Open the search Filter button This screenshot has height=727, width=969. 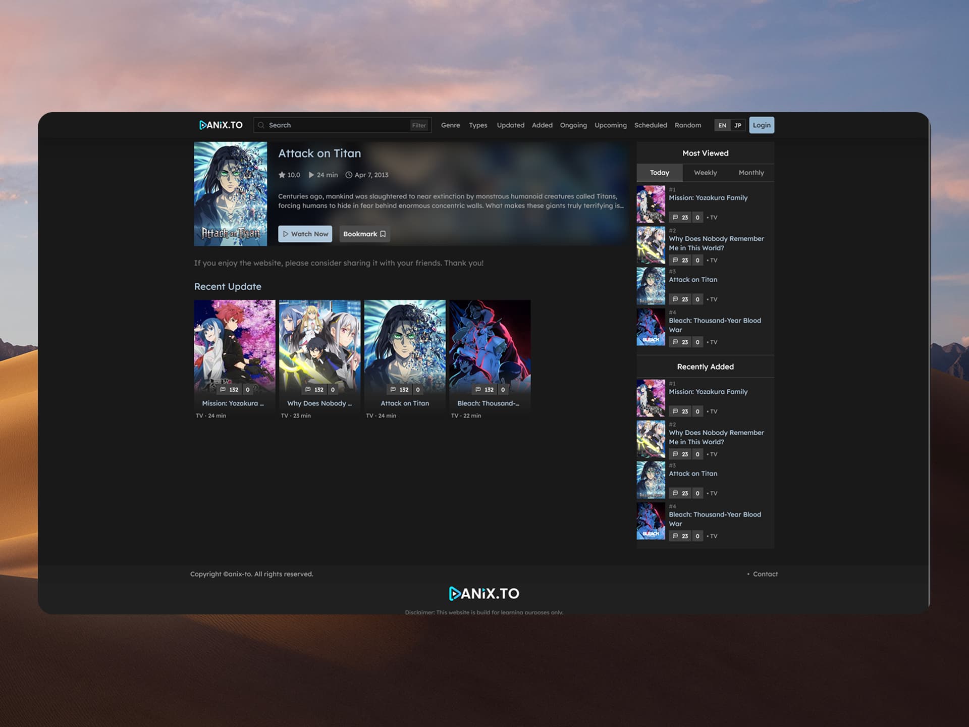419,125
